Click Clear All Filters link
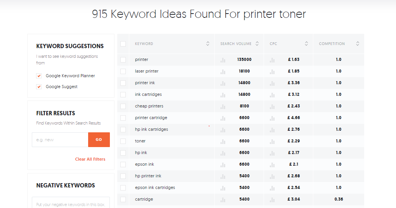This screenshot has width=396, height=208. point(90,159)
